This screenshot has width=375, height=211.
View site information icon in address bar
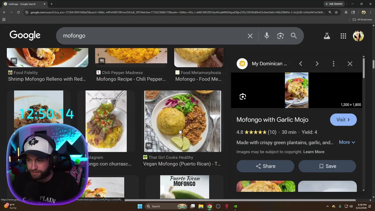tap(27, 12)
